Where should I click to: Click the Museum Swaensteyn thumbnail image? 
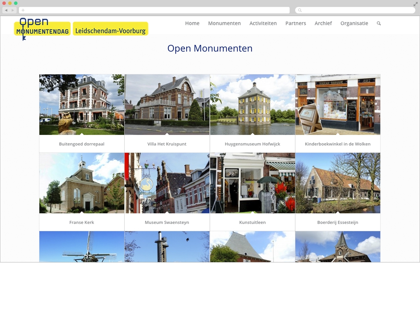pyautogui.click(x=167, y=183)
